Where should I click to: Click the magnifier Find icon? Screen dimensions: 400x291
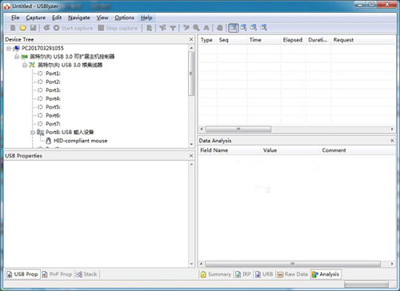(x=196, y=28)
